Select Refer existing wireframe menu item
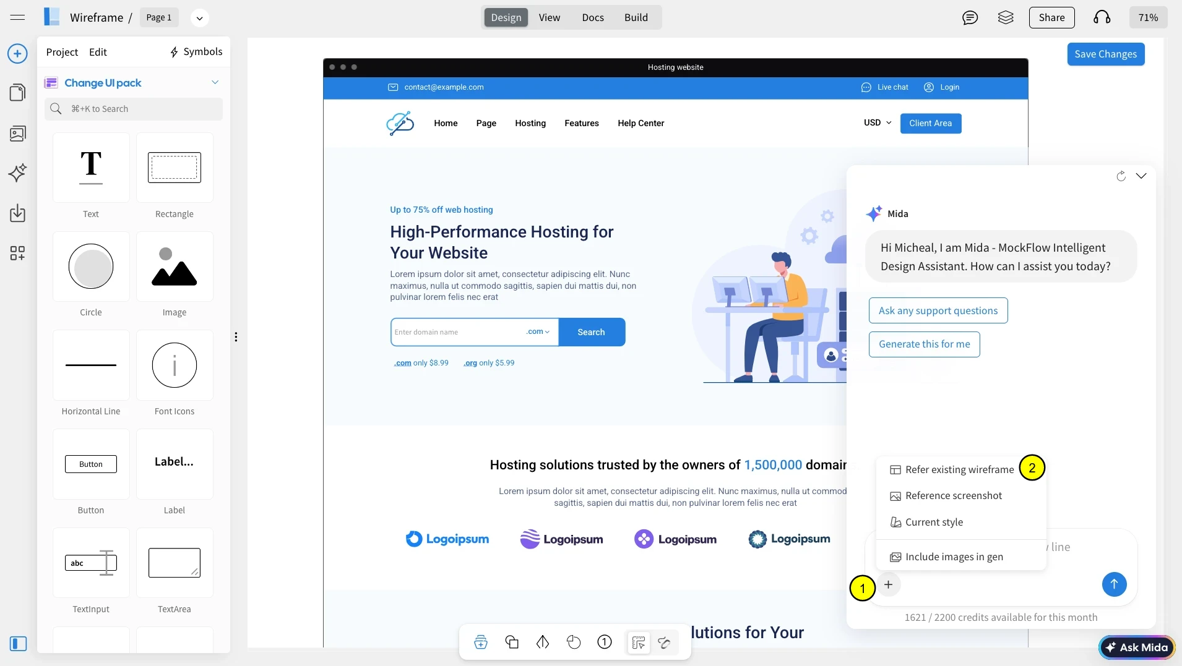1182x666 pixels. pos(959,469)
